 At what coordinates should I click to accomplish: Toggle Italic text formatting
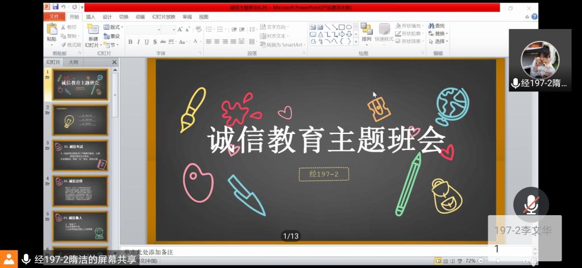pos(138,42)
